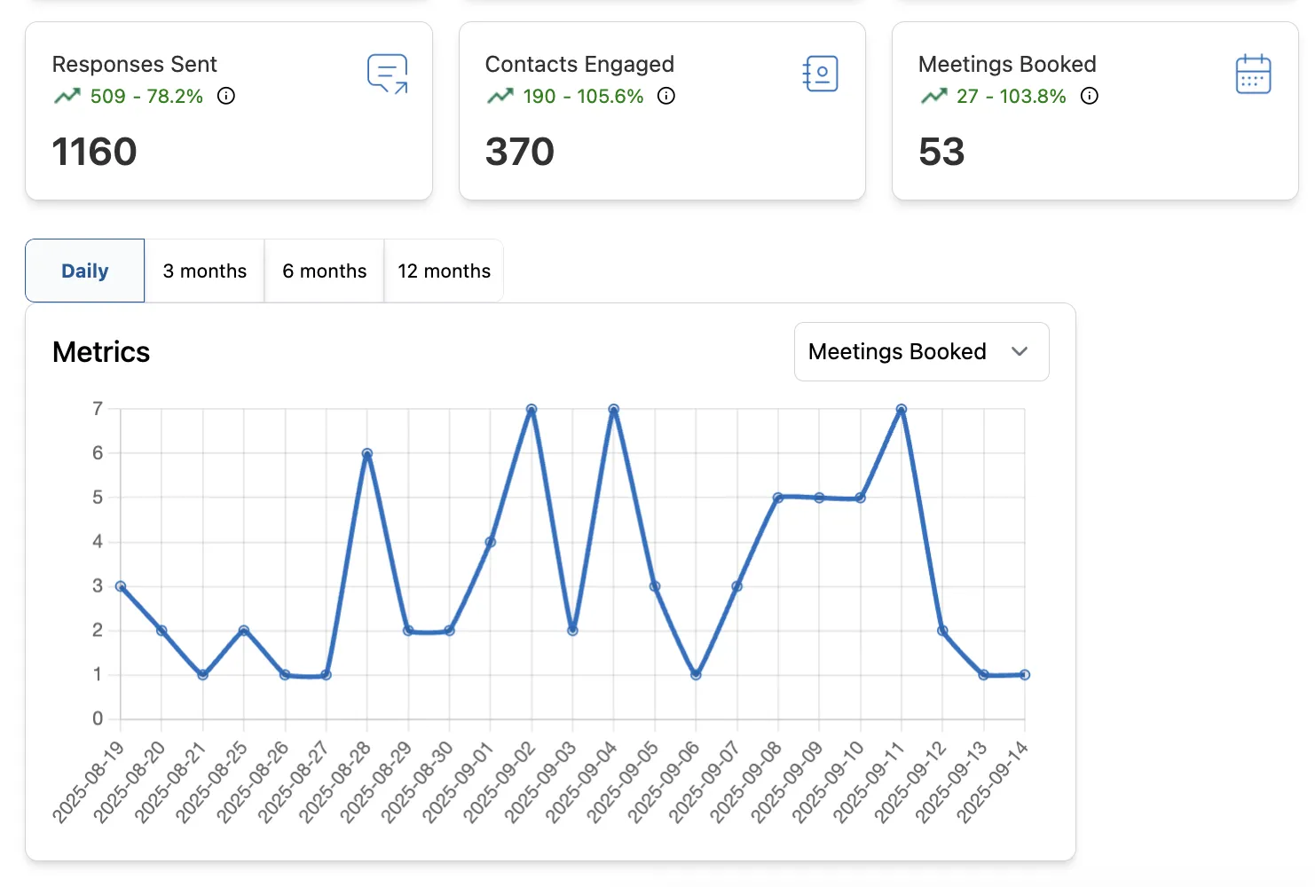Click the 1160 Responses Sent total
Image resolution: width=1315 pixels, height=887 pixels.
click(x=94, y=152)
